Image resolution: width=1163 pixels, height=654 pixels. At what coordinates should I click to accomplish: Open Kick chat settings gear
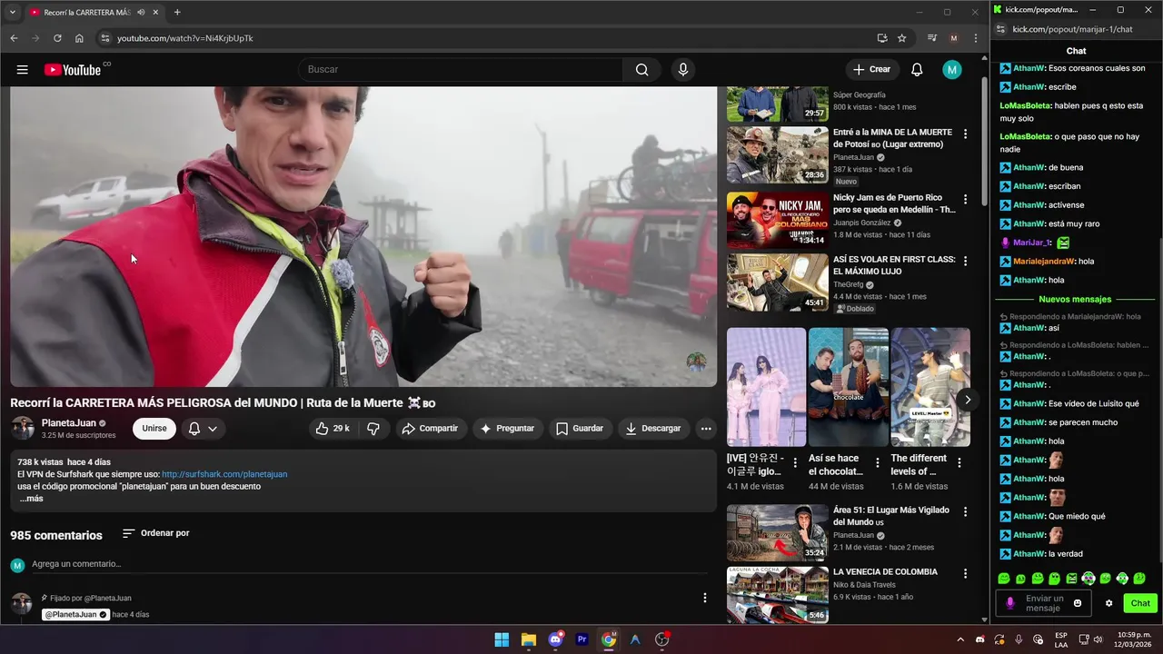click(1108, 603)
